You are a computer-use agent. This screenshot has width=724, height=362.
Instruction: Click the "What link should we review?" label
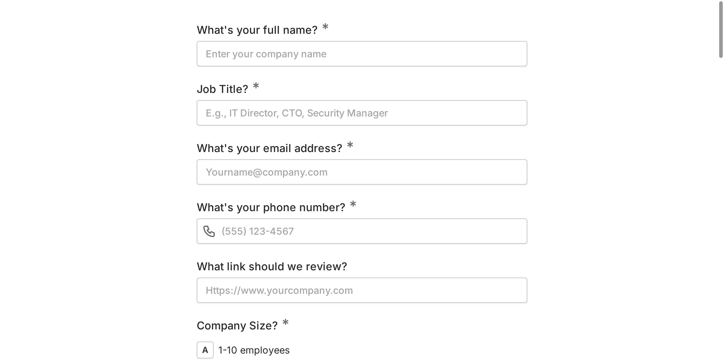tap(271, 266)
